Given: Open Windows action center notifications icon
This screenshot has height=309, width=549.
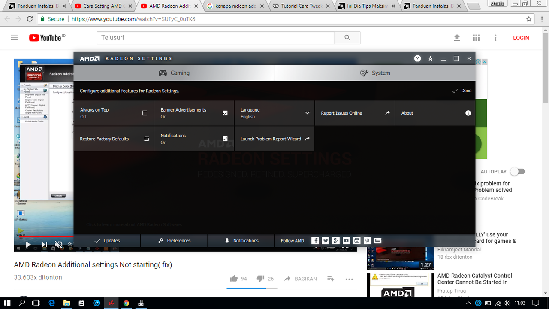Looking at the screenshot, I should (x=535, y=303).
